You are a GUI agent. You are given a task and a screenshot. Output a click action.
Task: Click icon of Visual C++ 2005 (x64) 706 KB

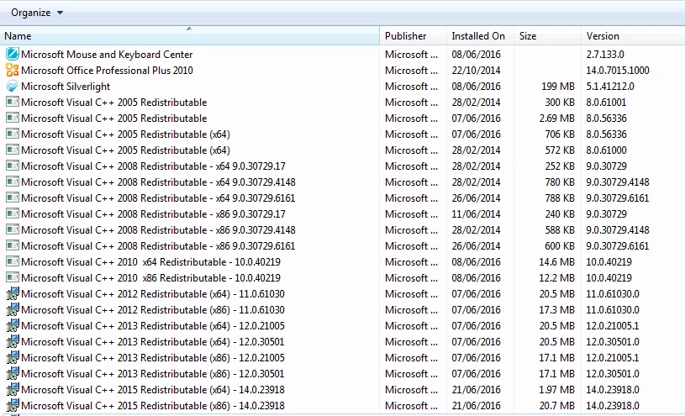(13, 134)
